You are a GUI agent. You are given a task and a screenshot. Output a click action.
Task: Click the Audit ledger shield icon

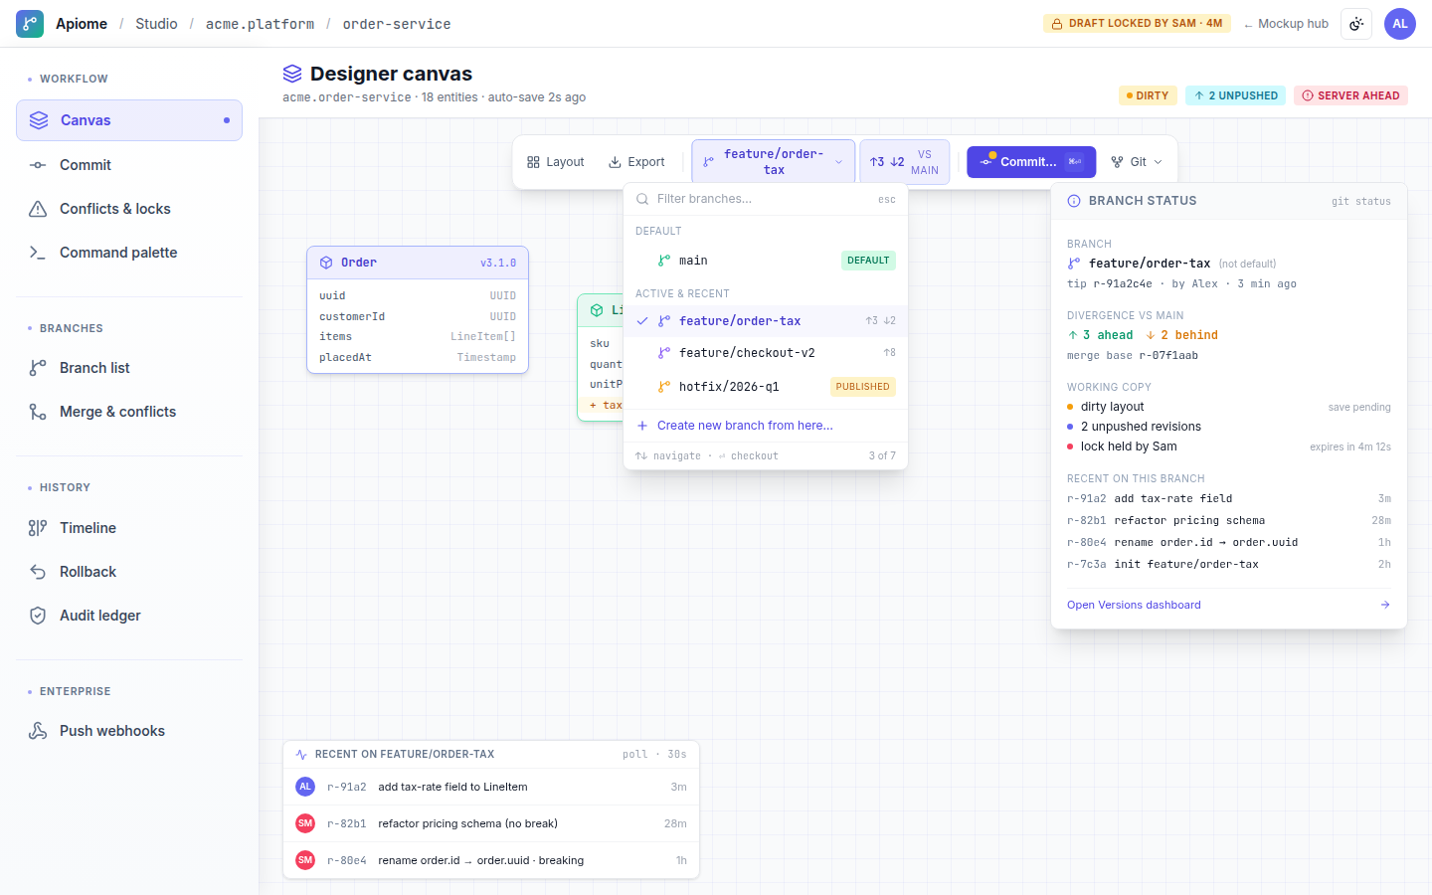[38, 616]
